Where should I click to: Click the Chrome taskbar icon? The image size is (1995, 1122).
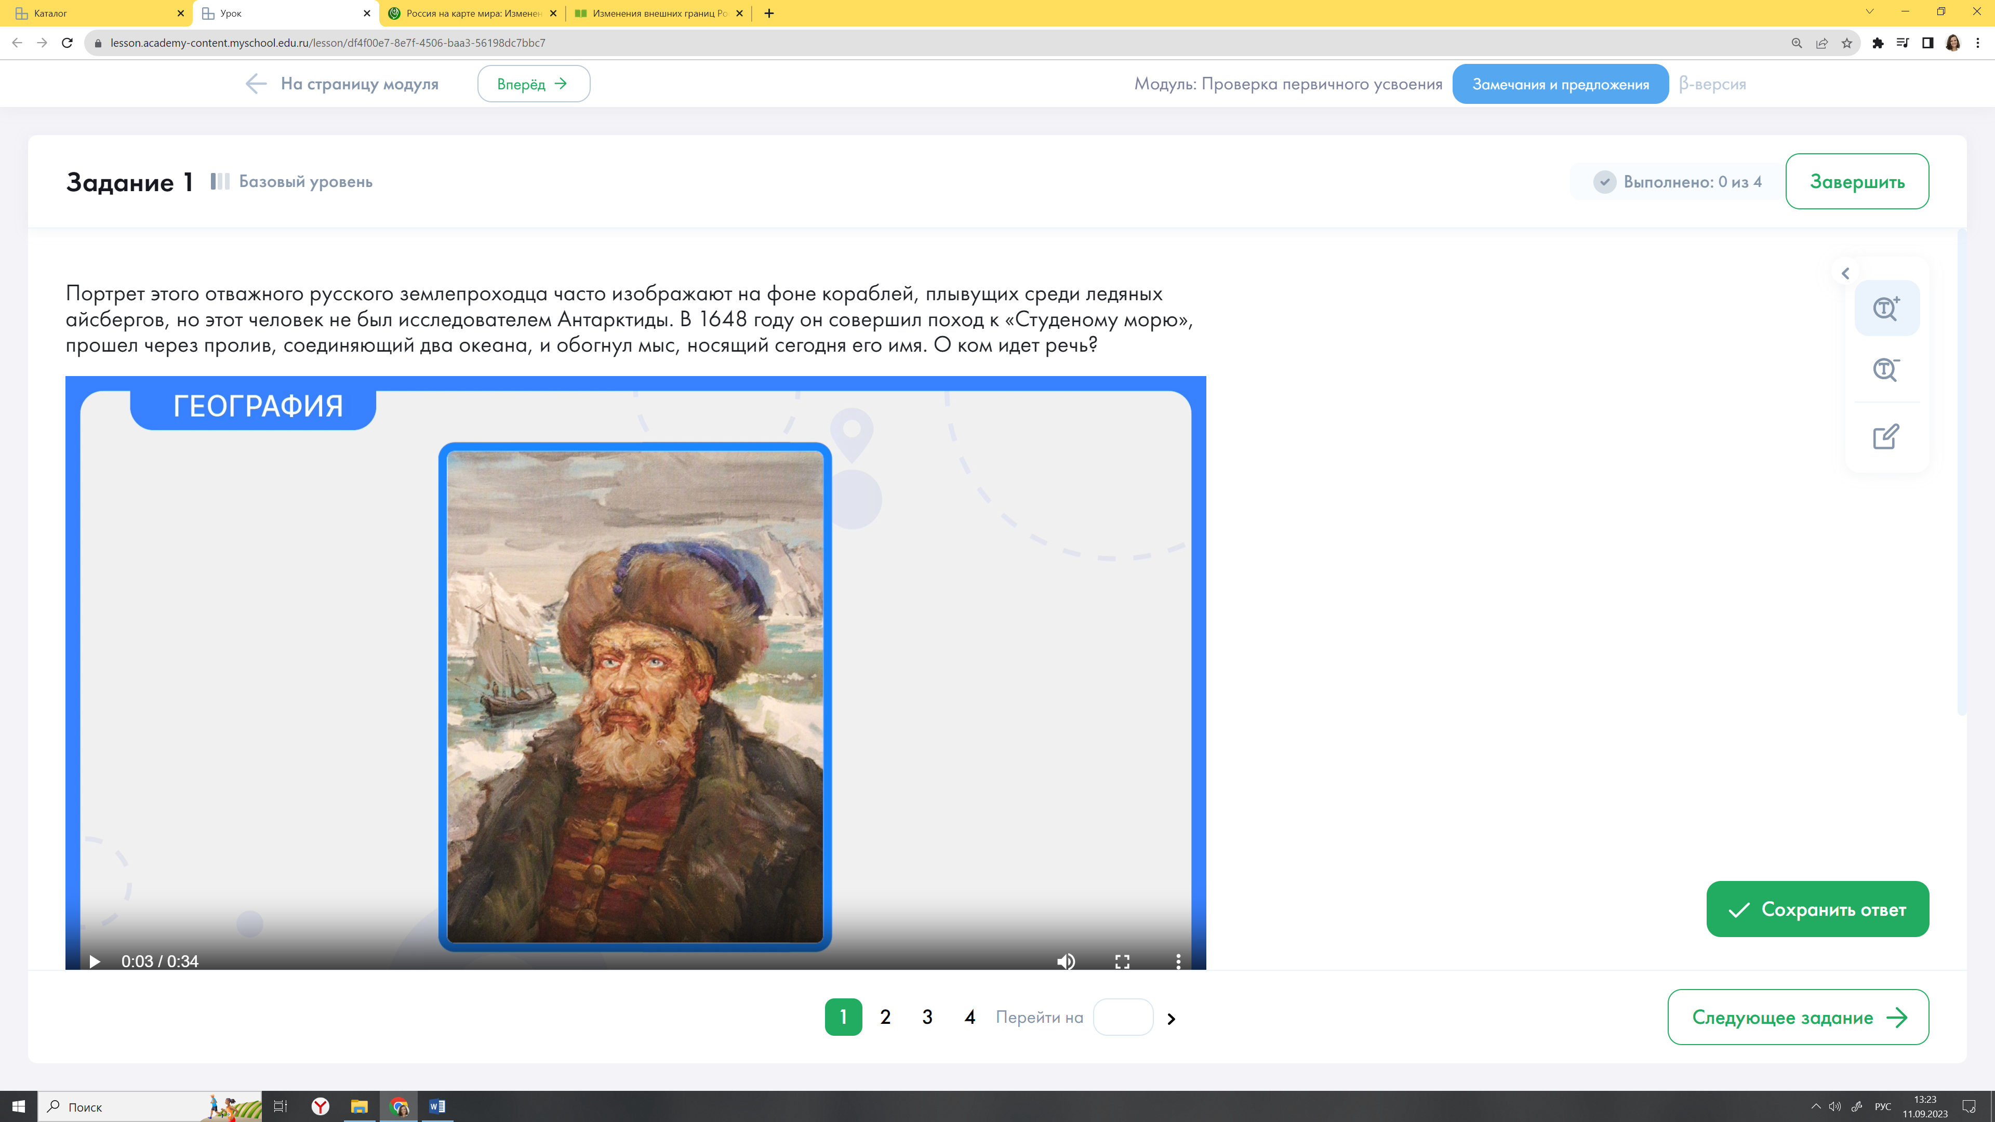tap(398, 1106)
